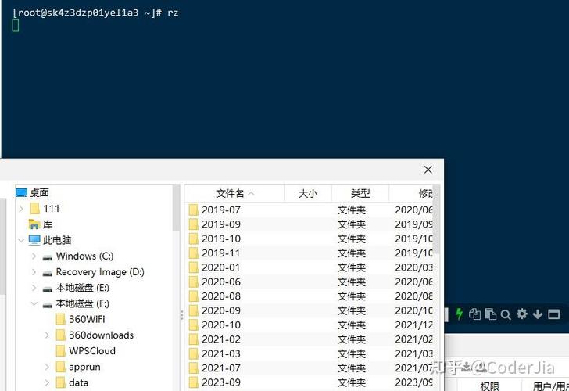The width and height of the screenshot is (569, 391).
Task: Click the folder icon of 2019-07
Action: pos(193,210)
